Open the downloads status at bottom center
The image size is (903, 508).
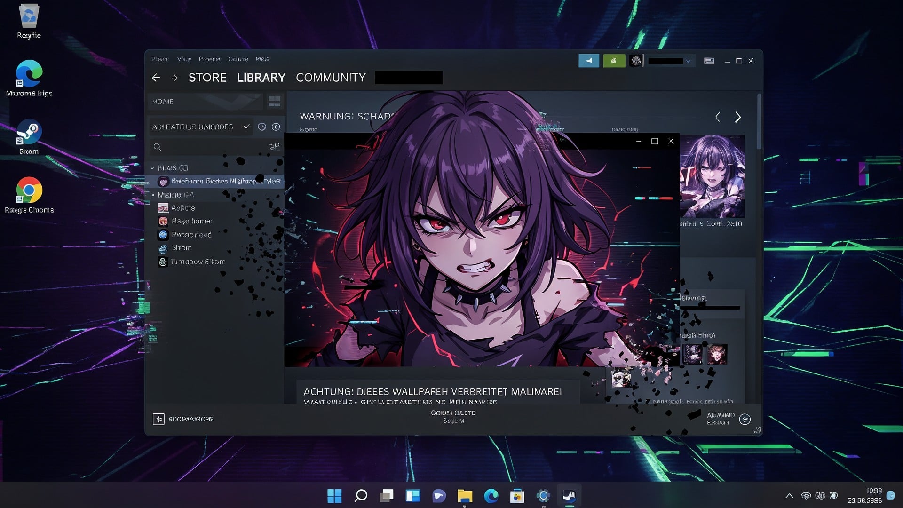click(x=453, y=416)
